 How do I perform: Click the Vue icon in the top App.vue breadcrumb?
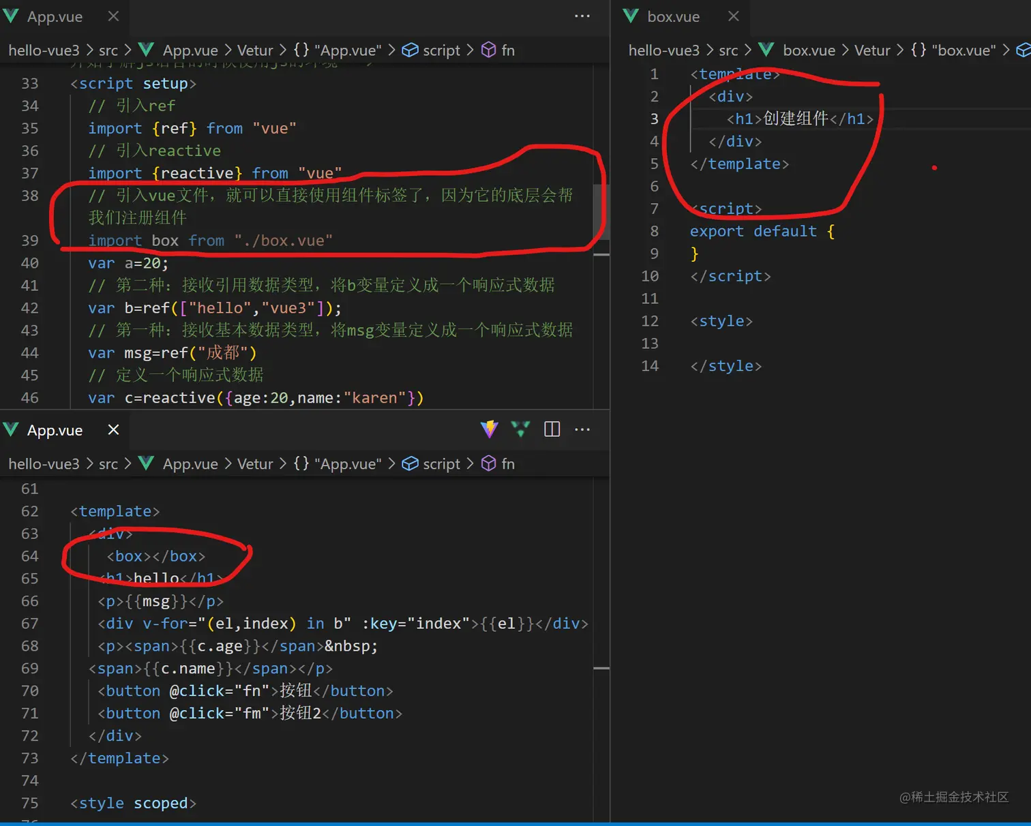tap(146, 50)
